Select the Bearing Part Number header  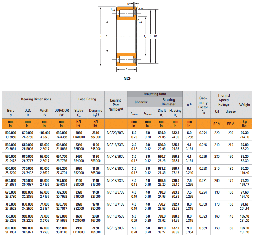click(115, 105)
